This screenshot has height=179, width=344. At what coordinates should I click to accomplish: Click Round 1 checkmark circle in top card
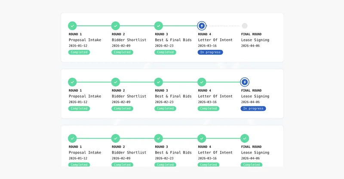click(72, 26)
